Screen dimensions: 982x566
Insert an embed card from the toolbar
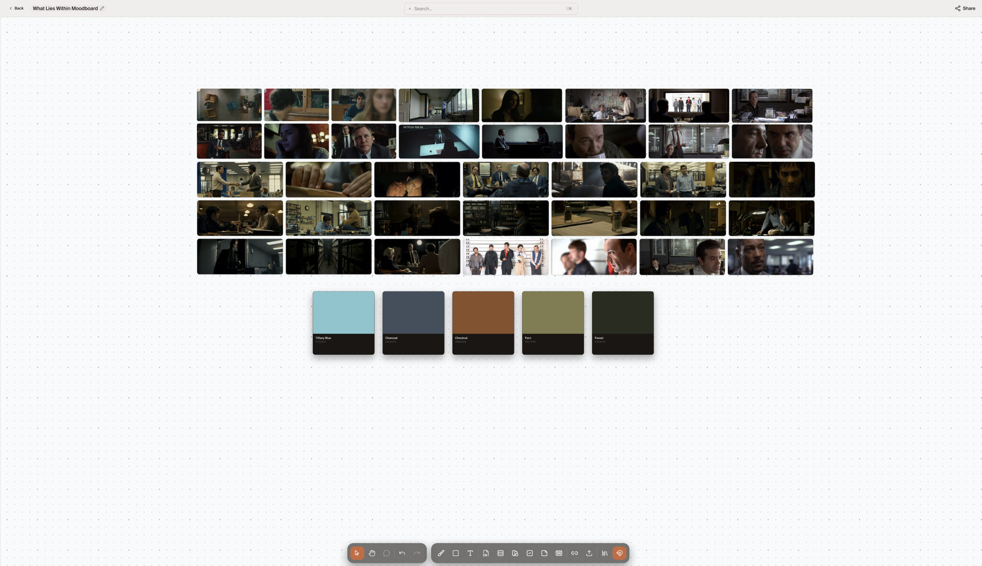click(x=559, y=553)
